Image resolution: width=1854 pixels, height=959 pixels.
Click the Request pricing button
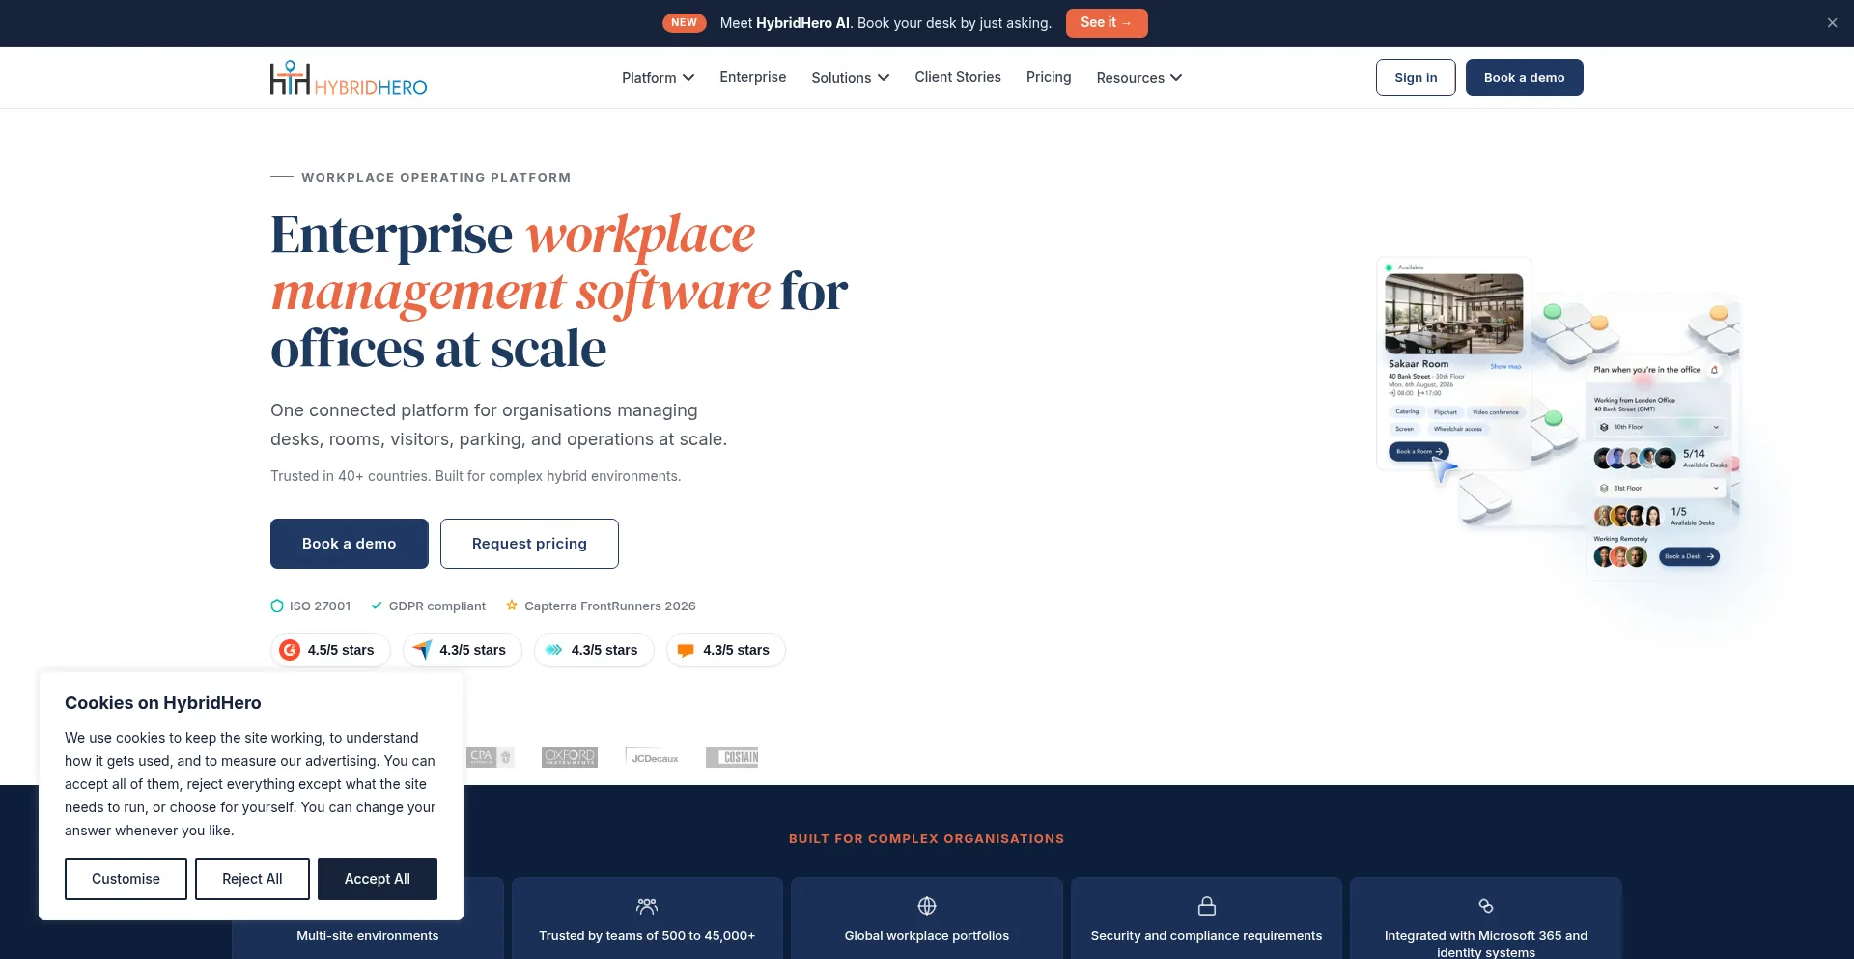[x=529, y=544]
